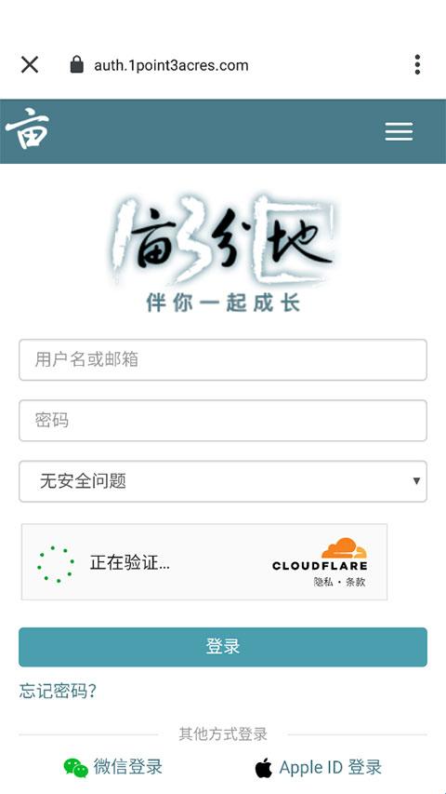
Task: Click the Cloudflare verification spinner
Action: coord(56,564)
